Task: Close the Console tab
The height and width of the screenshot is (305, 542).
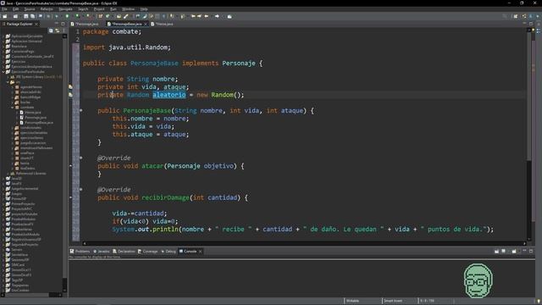Action: click(200, 252)
